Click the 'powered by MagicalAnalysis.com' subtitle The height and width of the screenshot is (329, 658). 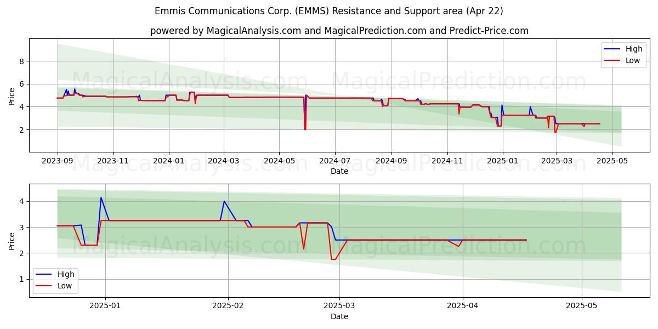[339, 31]
